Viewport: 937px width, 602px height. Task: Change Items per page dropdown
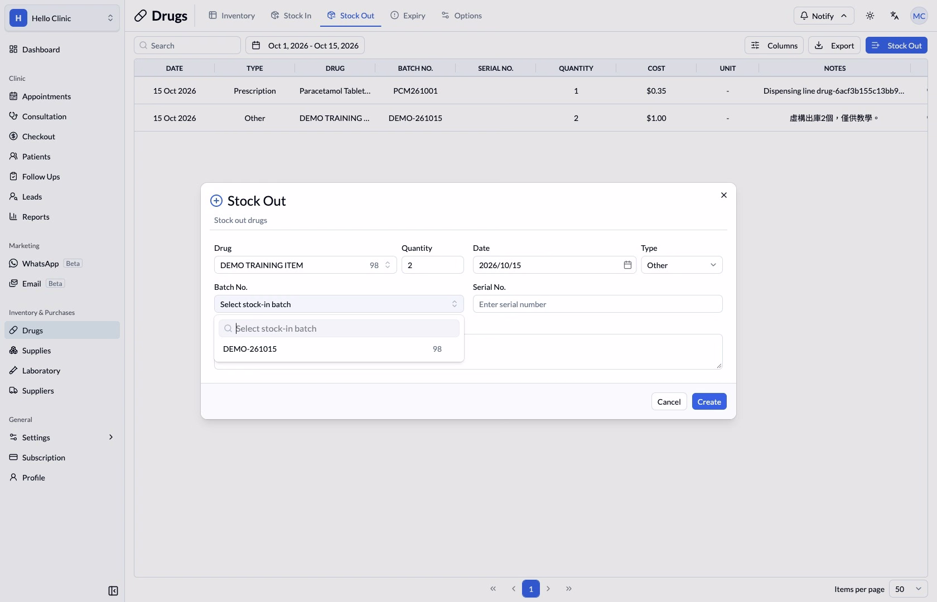tap(908, 589)
